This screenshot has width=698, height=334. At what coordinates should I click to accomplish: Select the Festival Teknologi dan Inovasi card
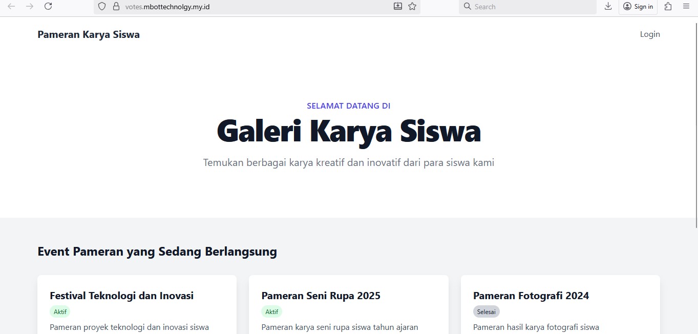(x=121, y=296)
